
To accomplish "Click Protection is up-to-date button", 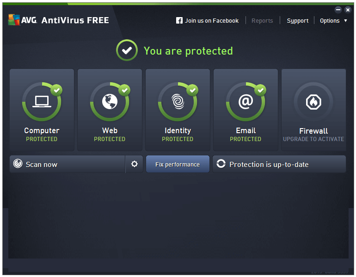I will coord(279,164).
